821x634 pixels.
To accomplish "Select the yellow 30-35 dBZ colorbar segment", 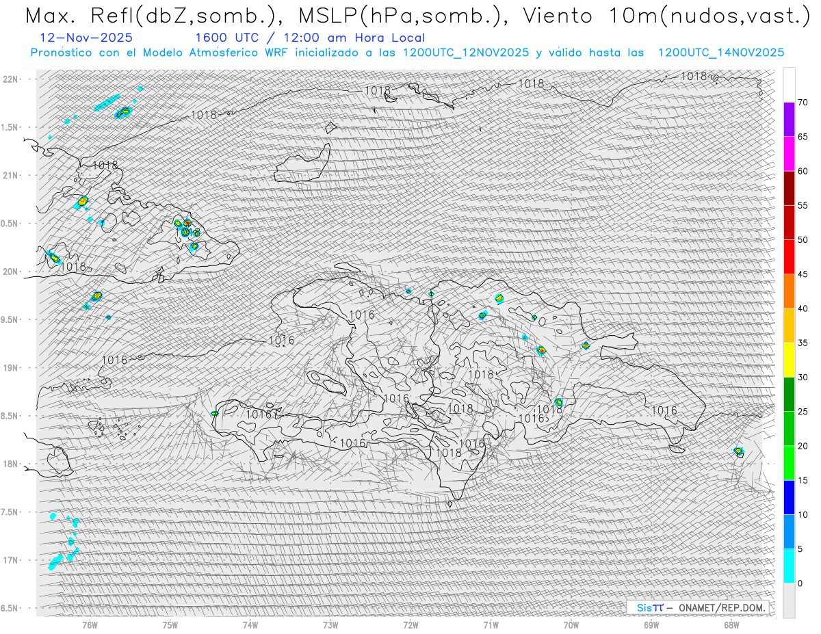I will [789, 360].
